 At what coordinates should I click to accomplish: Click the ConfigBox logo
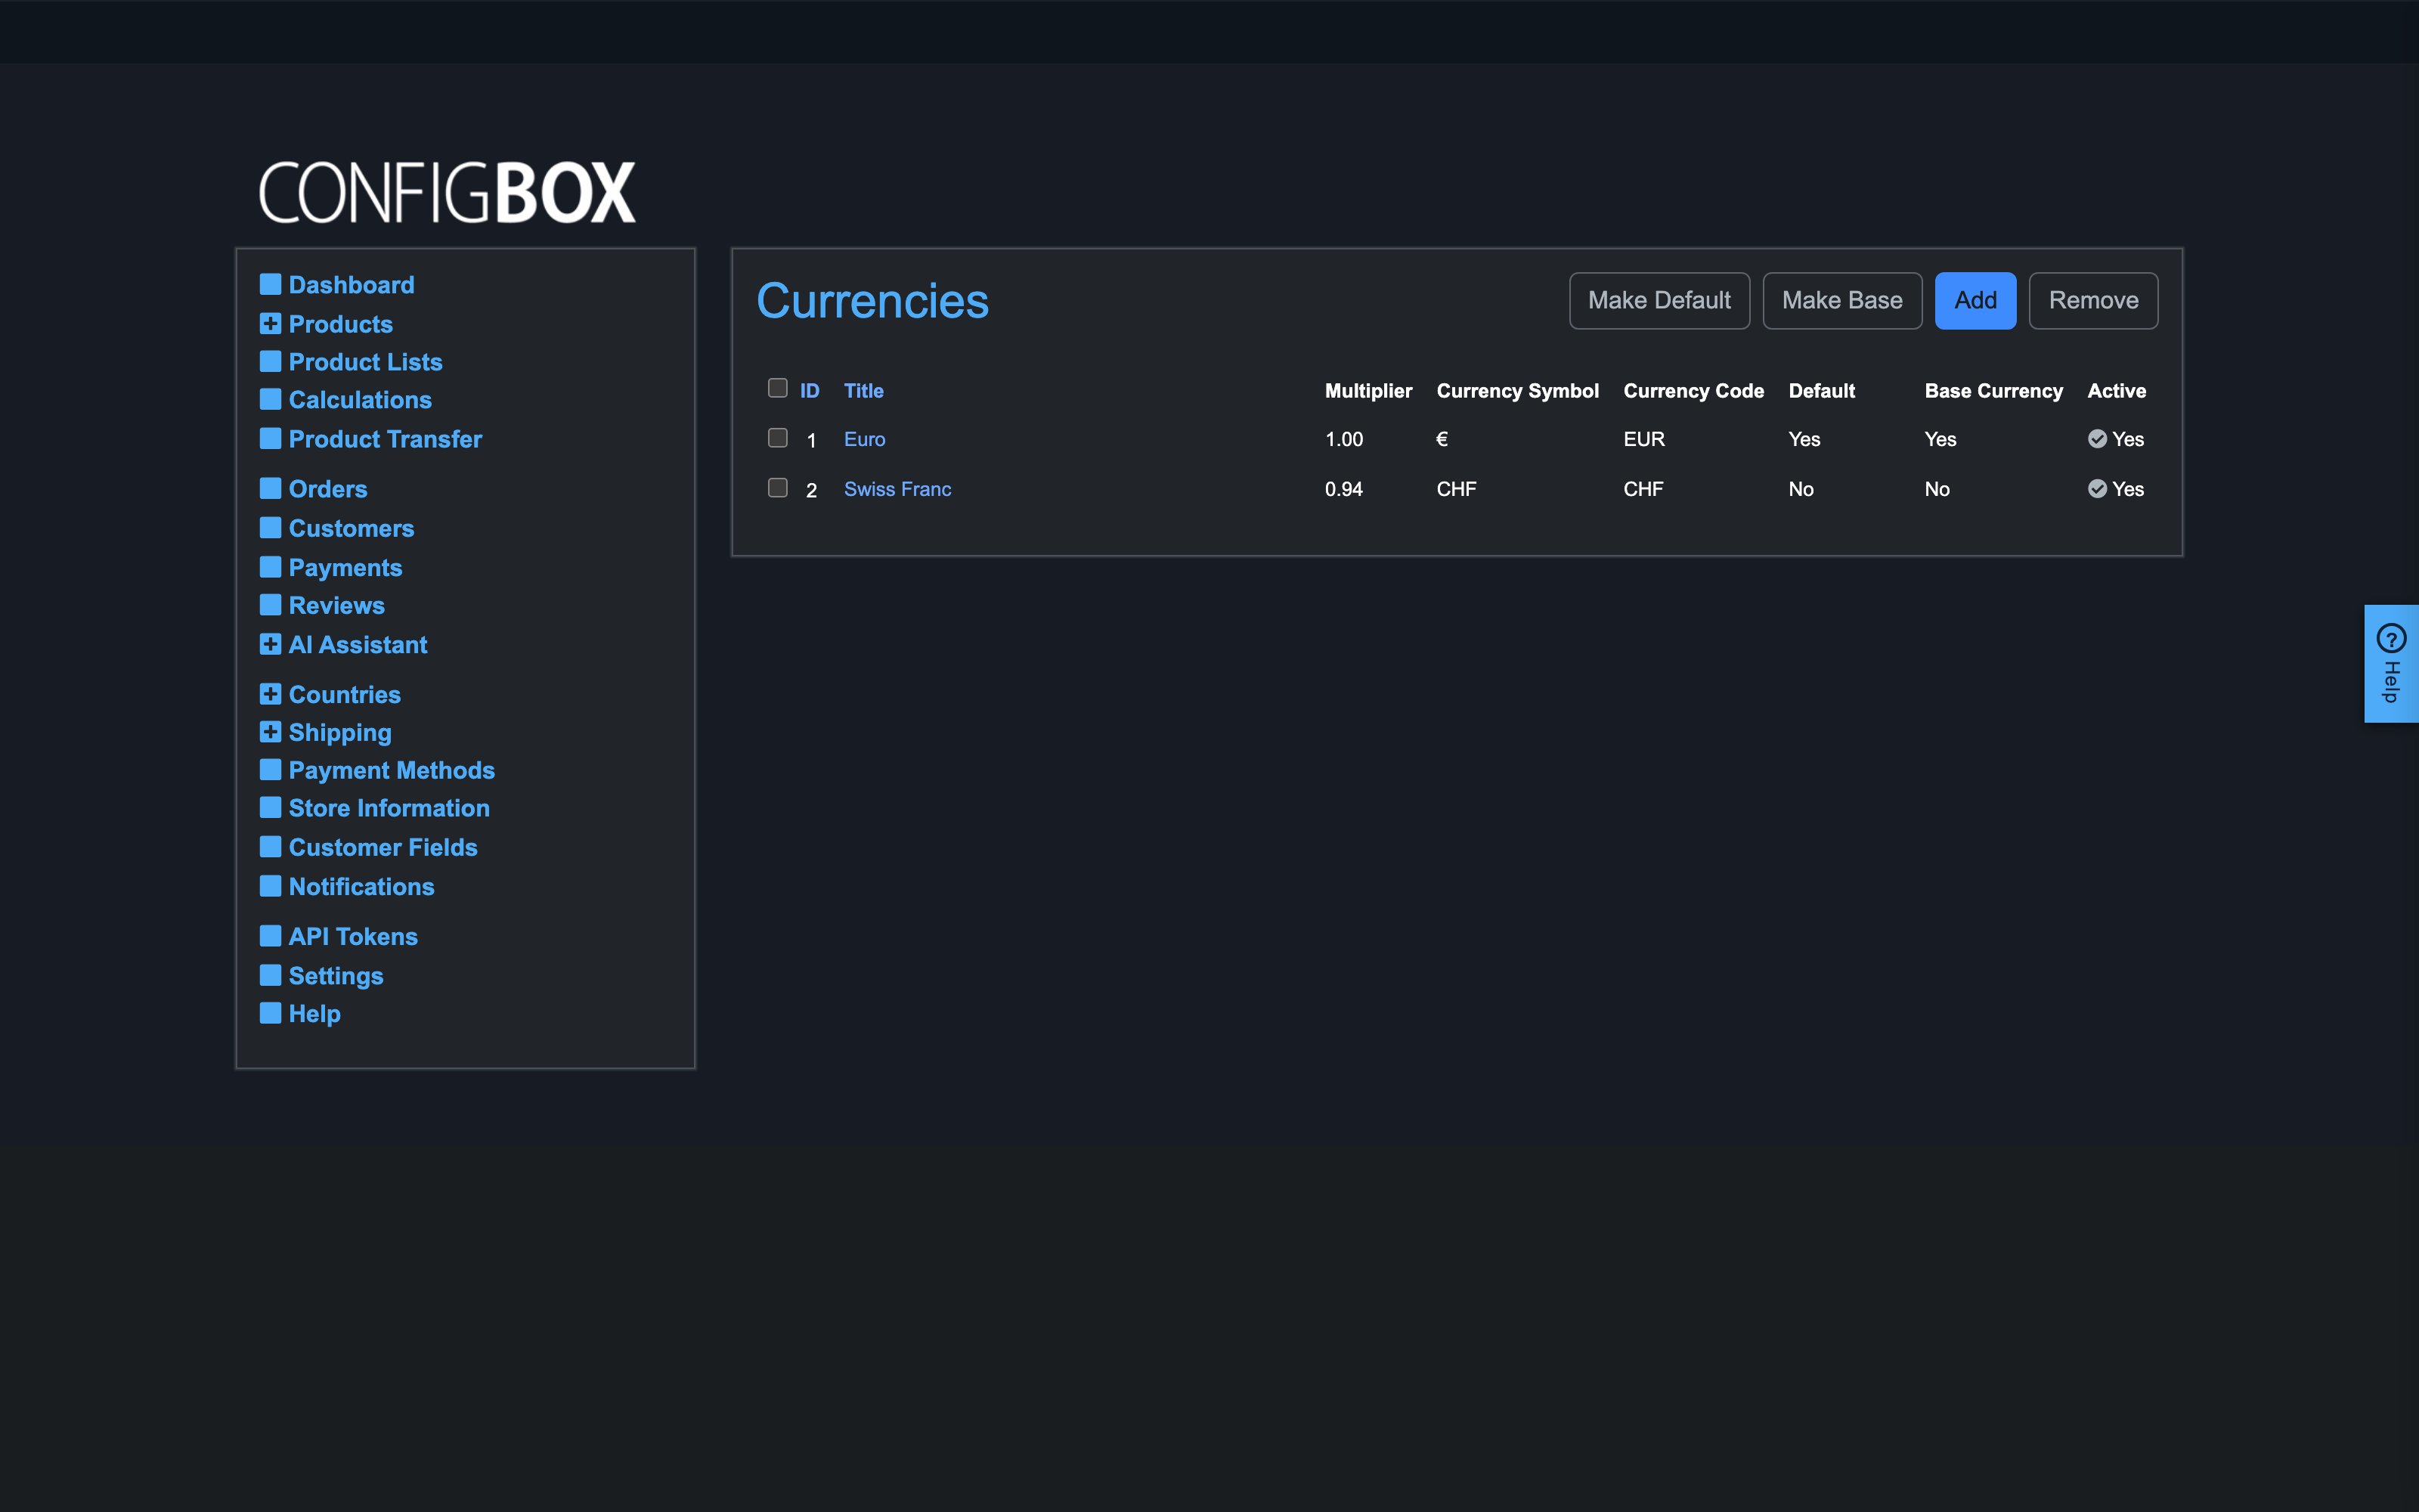(447, 192)
